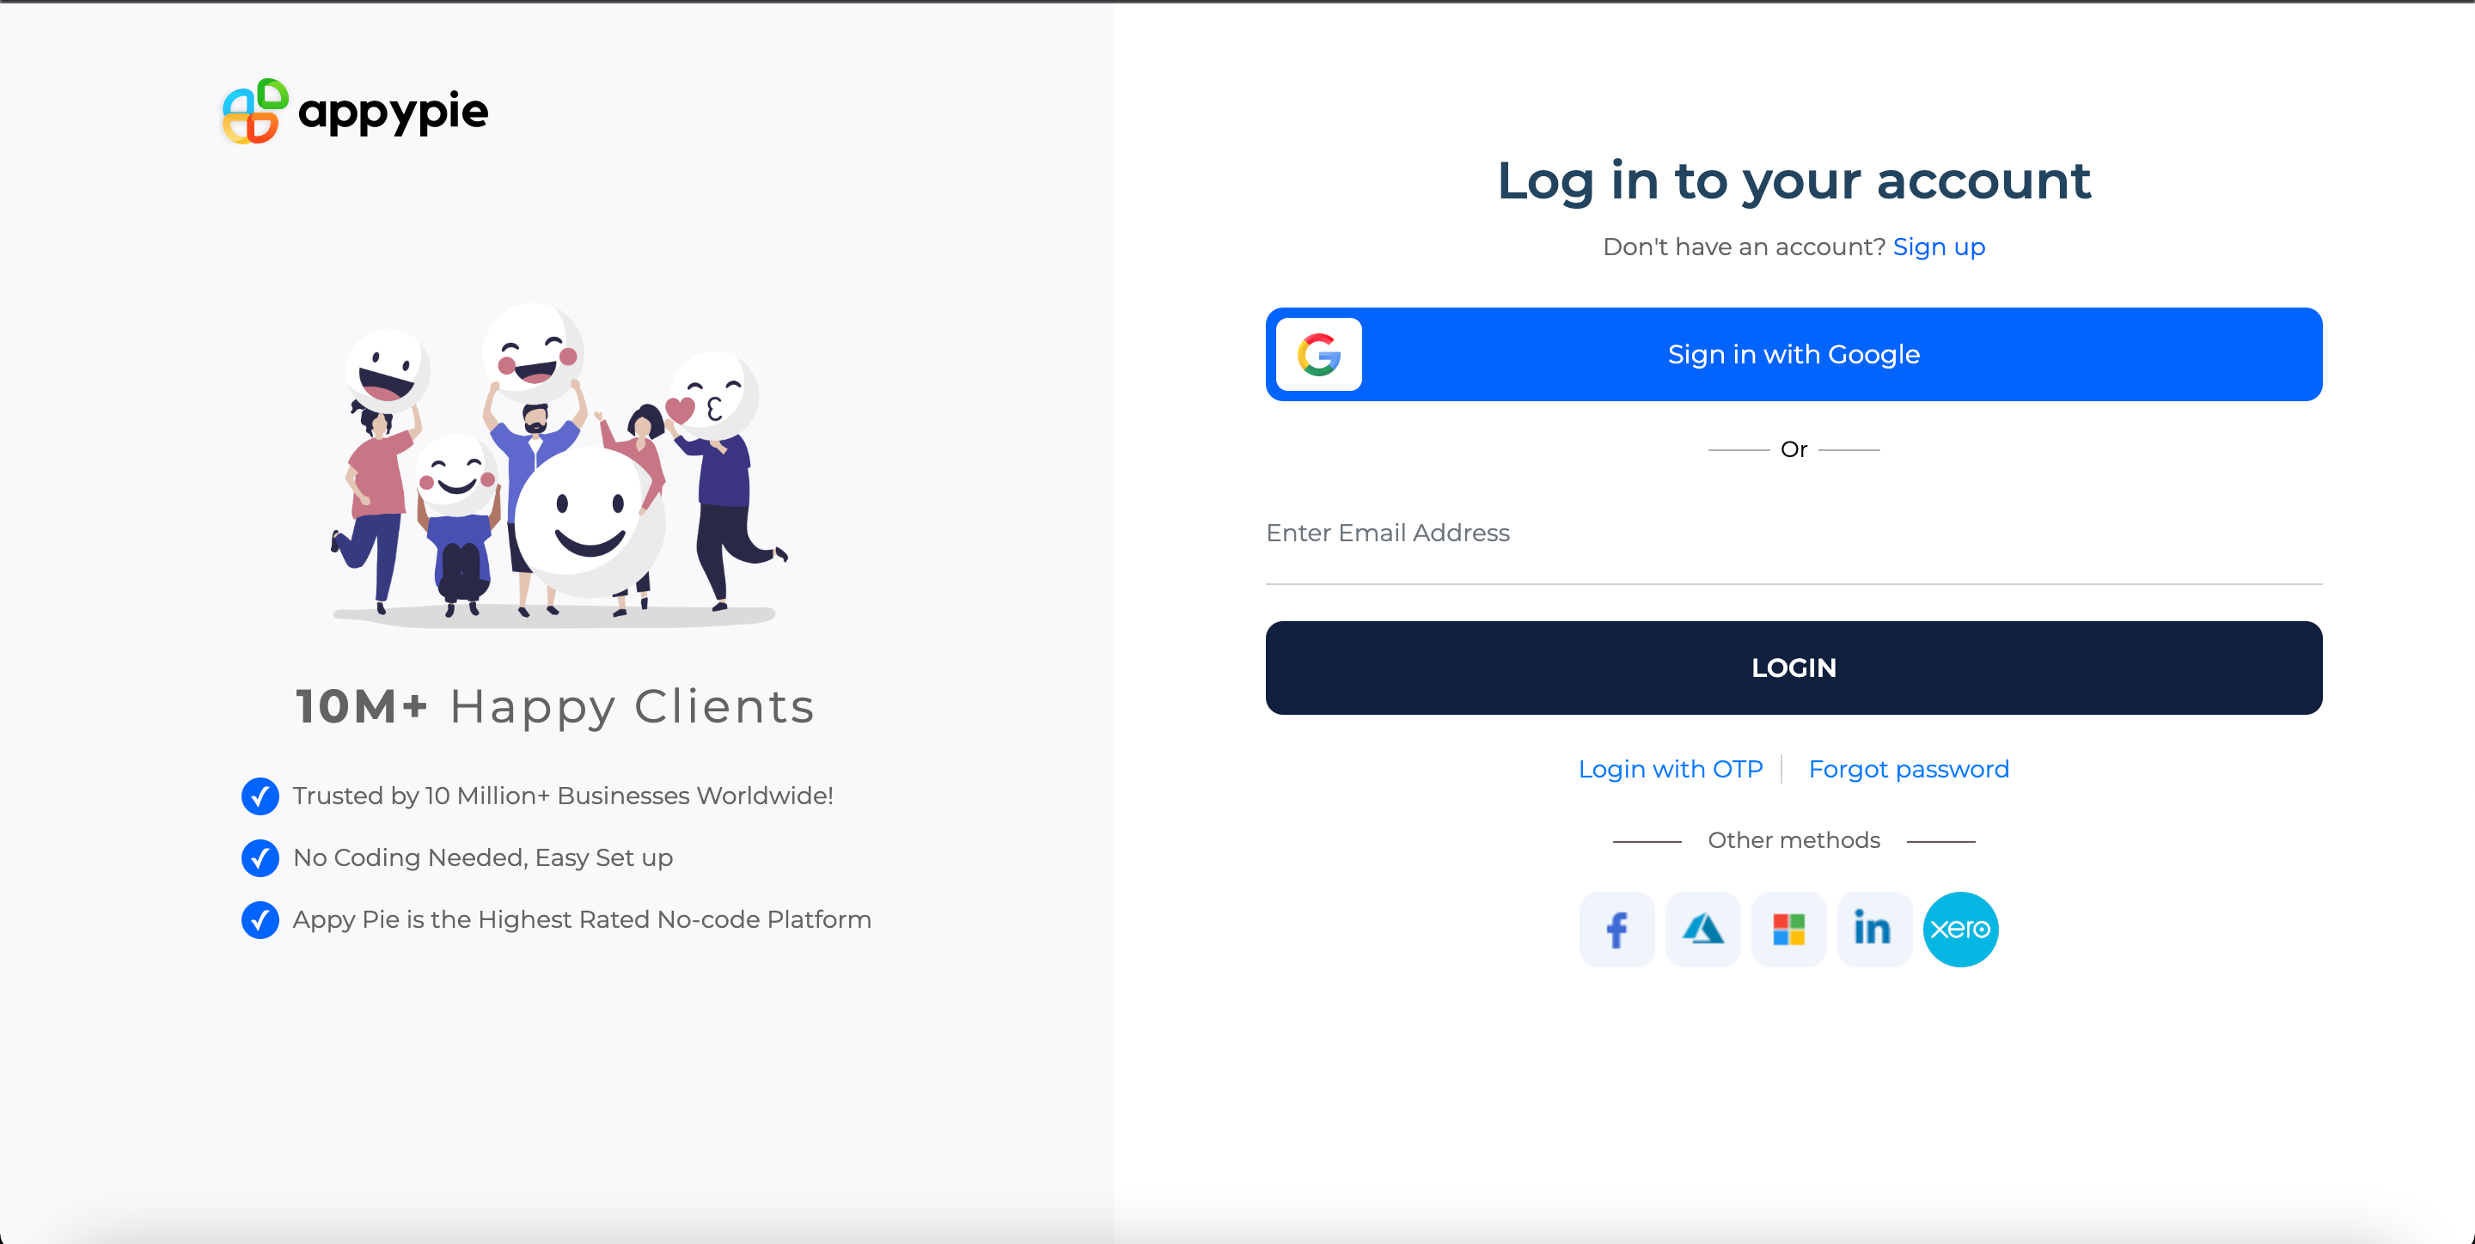
Task: Click the checkmark beside No Coding Needed
Action: (x=260, y=858)
